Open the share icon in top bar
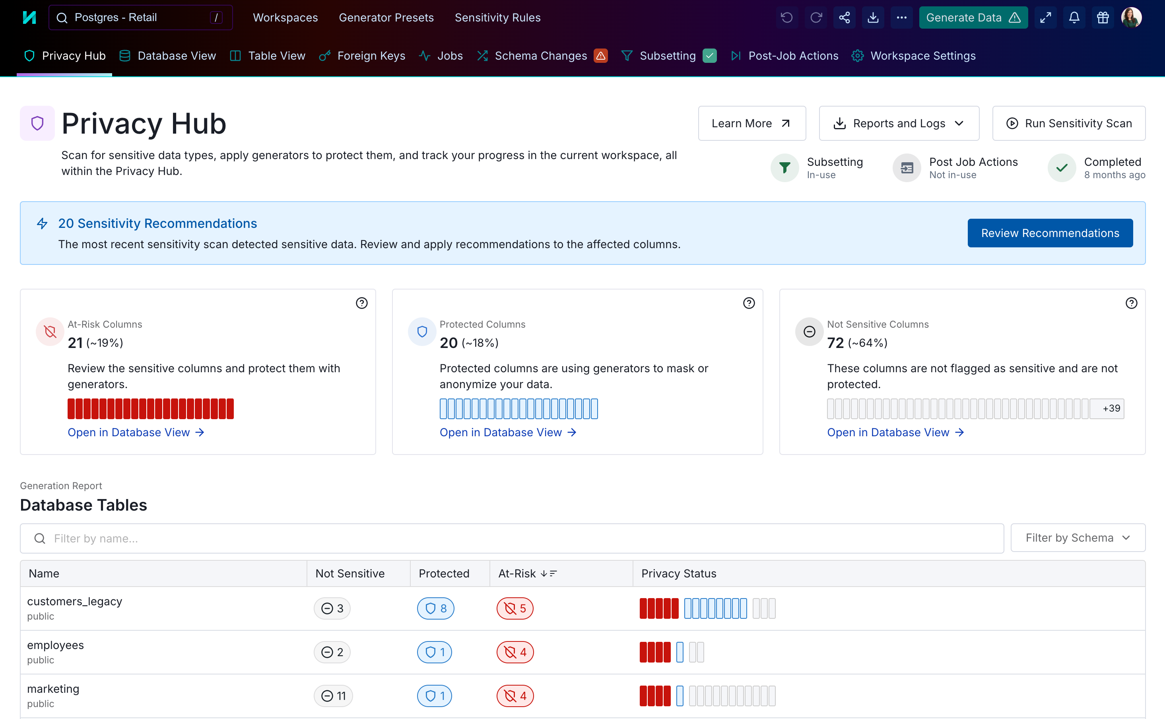Image resolution: width=1165 pixels, height=719 pixels. tap(844, 17)
